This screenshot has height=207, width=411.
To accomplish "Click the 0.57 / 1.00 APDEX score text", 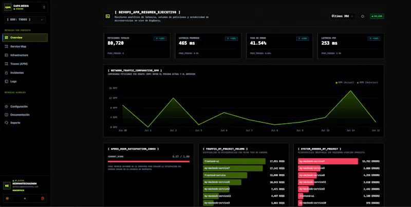I will (x=181, y=157).
